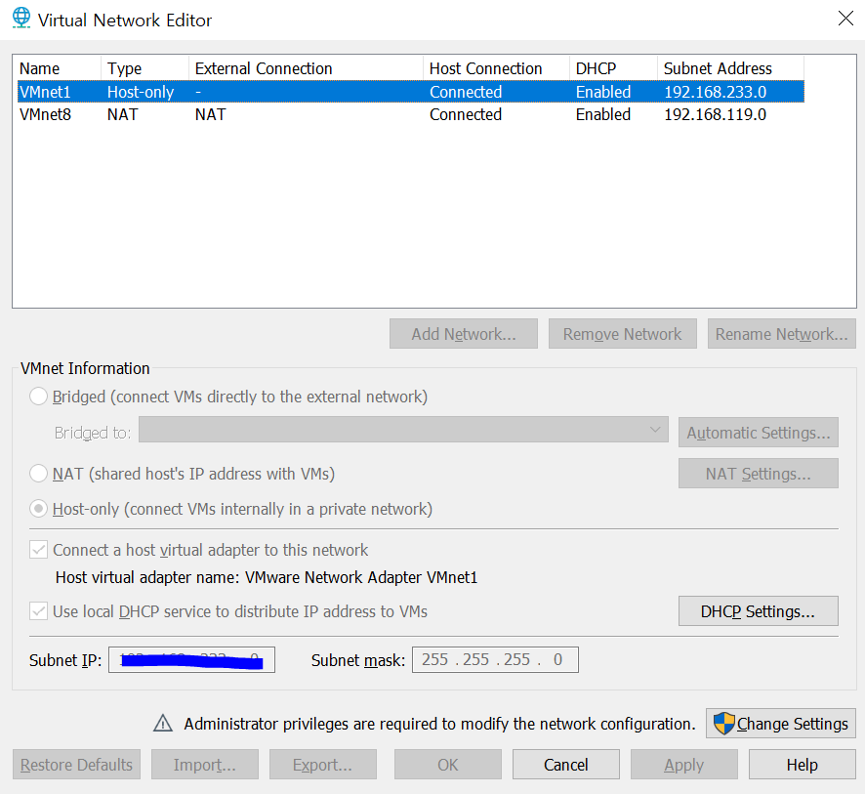This screenshot has height=794, width=865.
Task: Toggle Connect a host virtual adapter checkbox
Action: (x=38, y=550)
